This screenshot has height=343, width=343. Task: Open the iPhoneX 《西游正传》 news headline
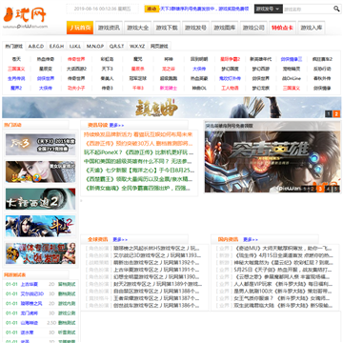(138, 152)
